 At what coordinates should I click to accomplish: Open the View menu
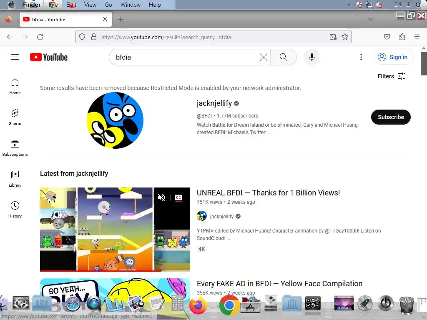point(90,5)
